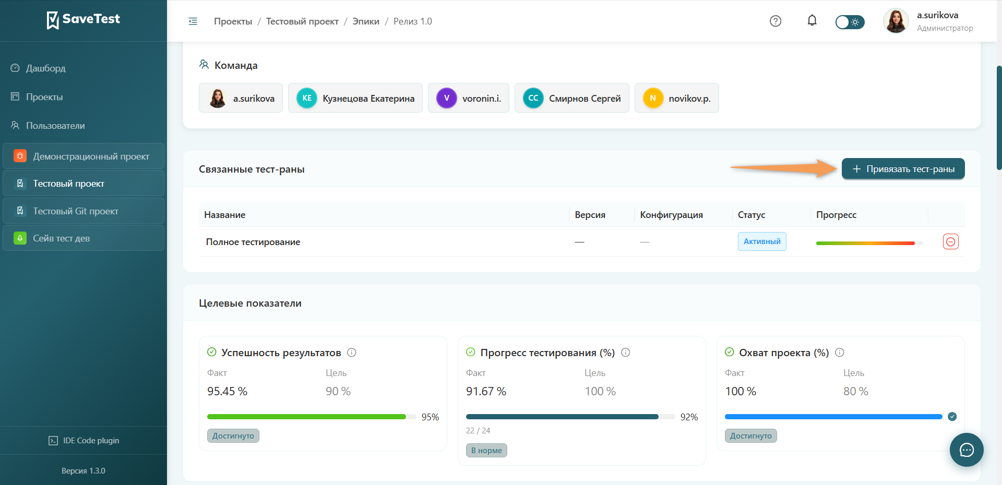
Task: Show info icon for Прогресс тестирования
Action: click(x=626, y=353)
